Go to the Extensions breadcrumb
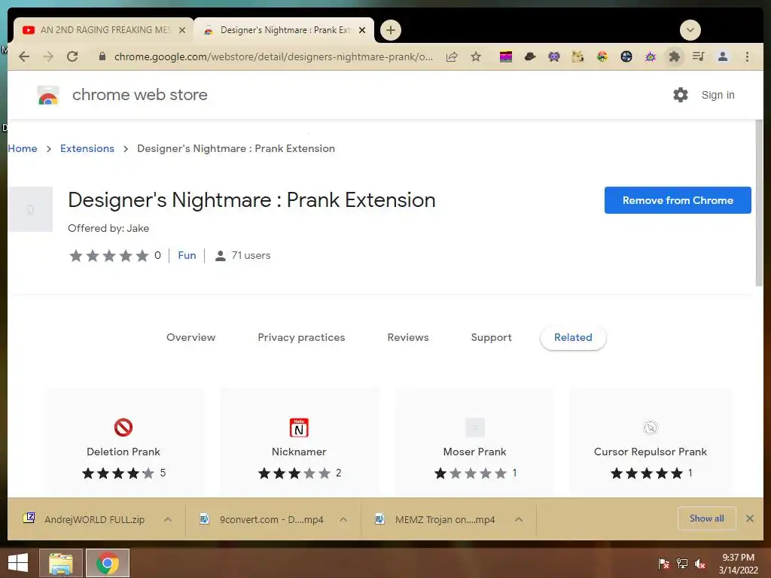Viewport: 771px width, 578px height. [x=87, y=148]
